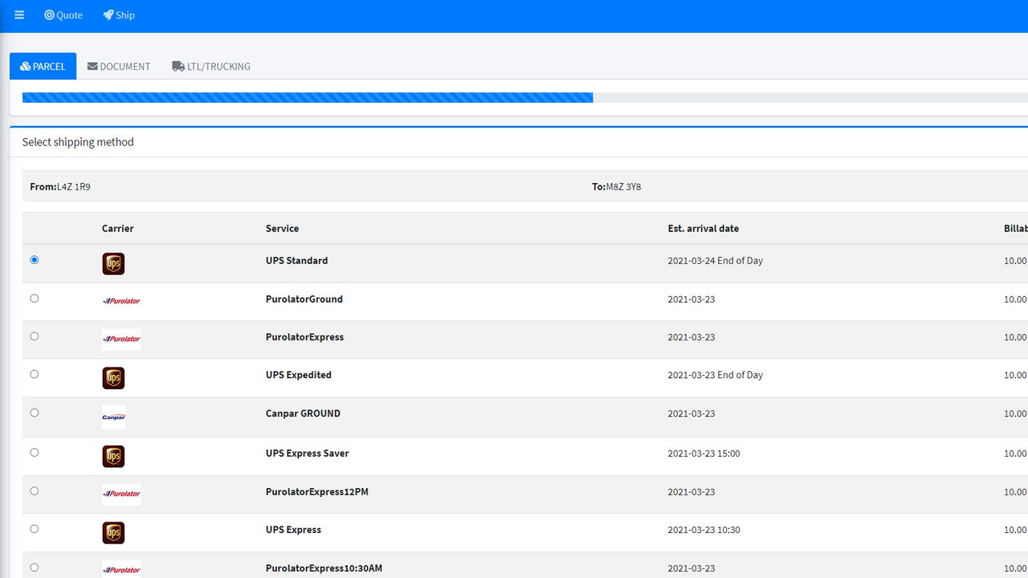The image size is (1028, 578).
Task: Click the Canpar GROUND carrier logo
Action: [x=113, y=417]
